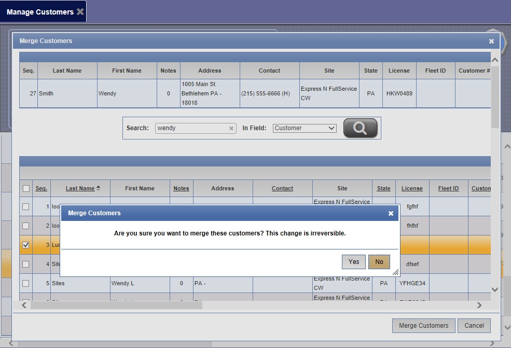
Task: Confirm the merge by clicking Yes
Action: [353, 262]
